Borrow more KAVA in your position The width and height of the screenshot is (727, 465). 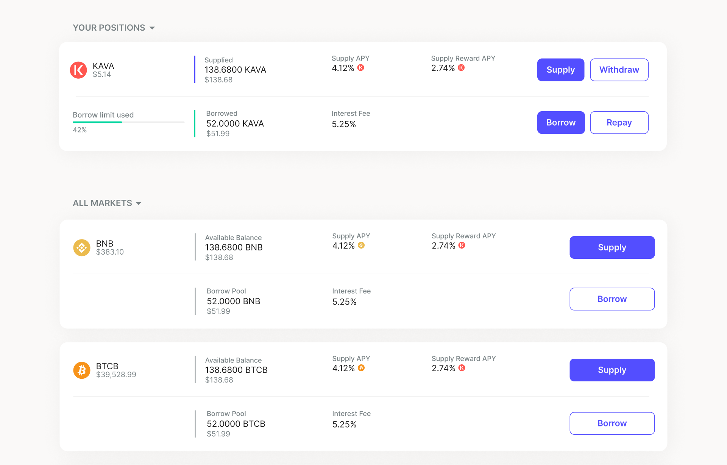click(561, 123)
